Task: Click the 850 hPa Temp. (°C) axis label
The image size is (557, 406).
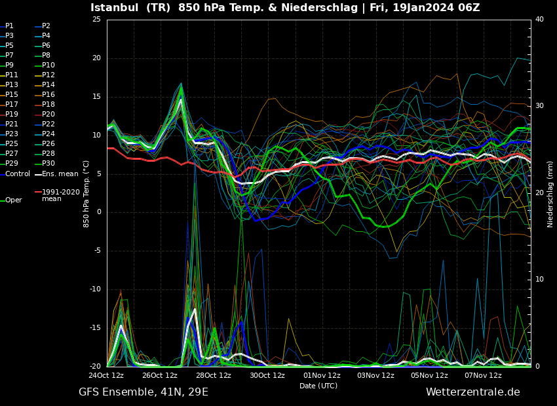Action: click(x=86, y=194)
